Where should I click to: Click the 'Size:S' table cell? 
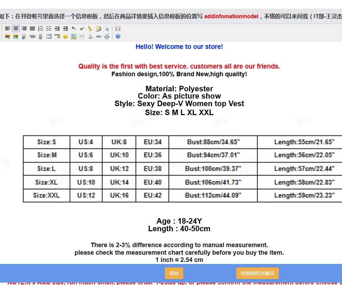47,142
